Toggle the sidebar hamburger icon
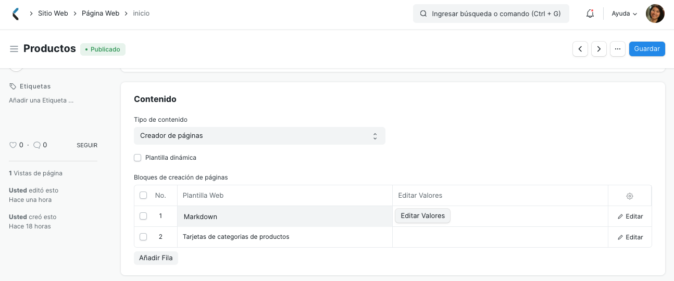Viewport: 674px width, 281px height. (14, 49)
